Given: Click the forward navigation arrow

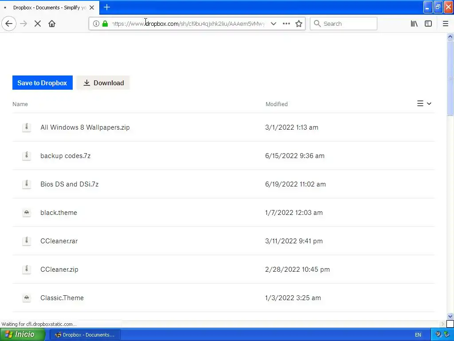Looking at the screenshot, I should tap(23, 24).
